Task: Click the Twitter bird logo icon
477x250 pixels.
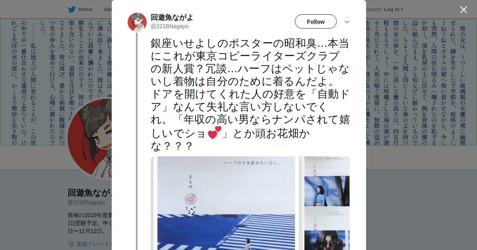Action: coord(72,10)
